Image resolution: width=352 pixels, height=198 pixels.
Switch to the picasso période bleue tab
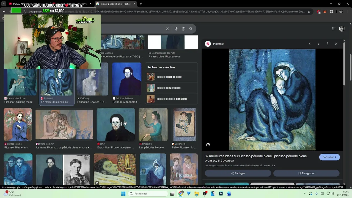pyautogui.click(x=116, y=4)
